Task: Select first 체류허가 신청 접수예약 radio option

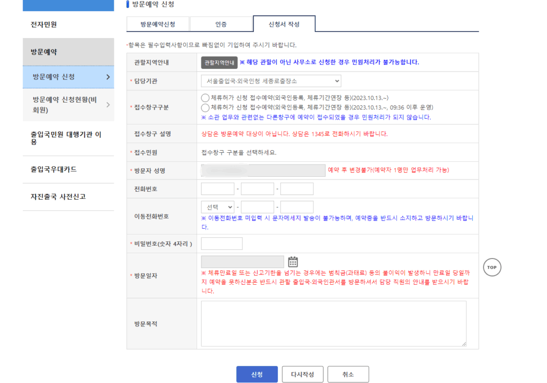Action: coord(205,98)
